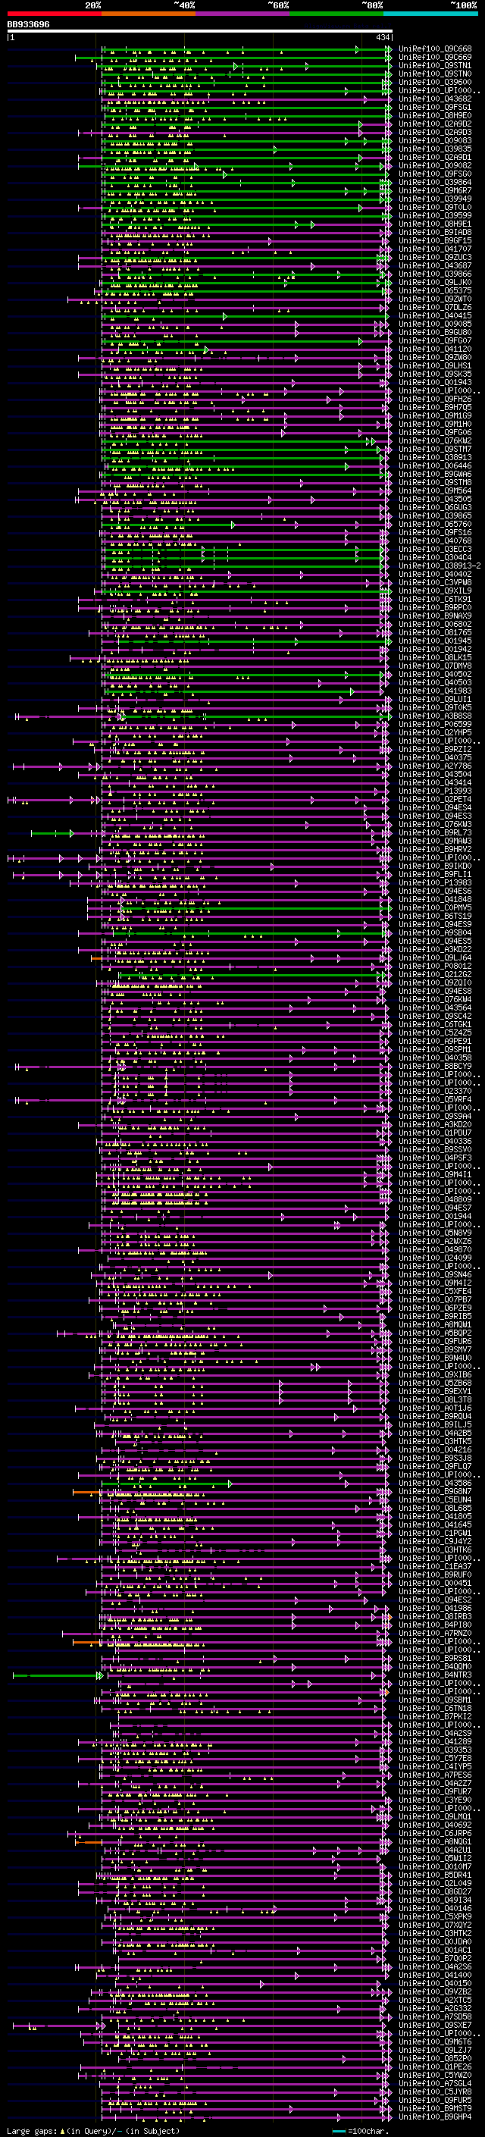Open hit UniRef100_Q9C669
The image size is (485, 2137).
click(x=434, y=58)
